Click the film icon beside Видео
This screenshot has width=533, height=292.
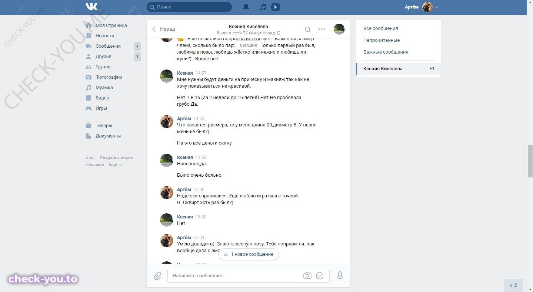(89, 98)
